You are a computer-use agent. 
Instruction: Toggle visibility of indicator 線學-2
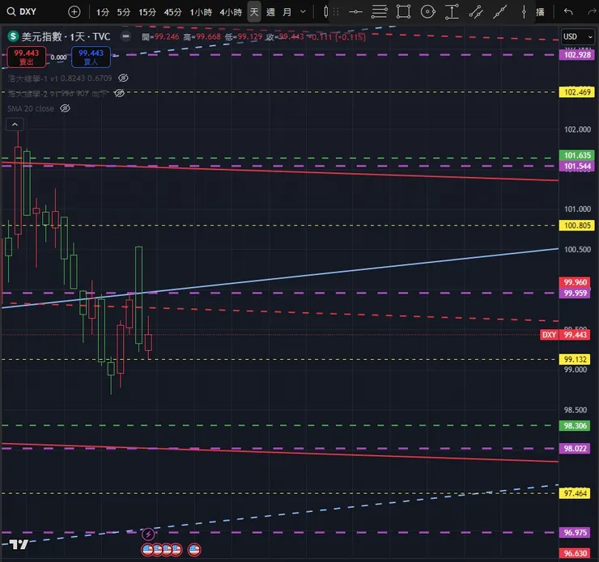pos(119,93)
